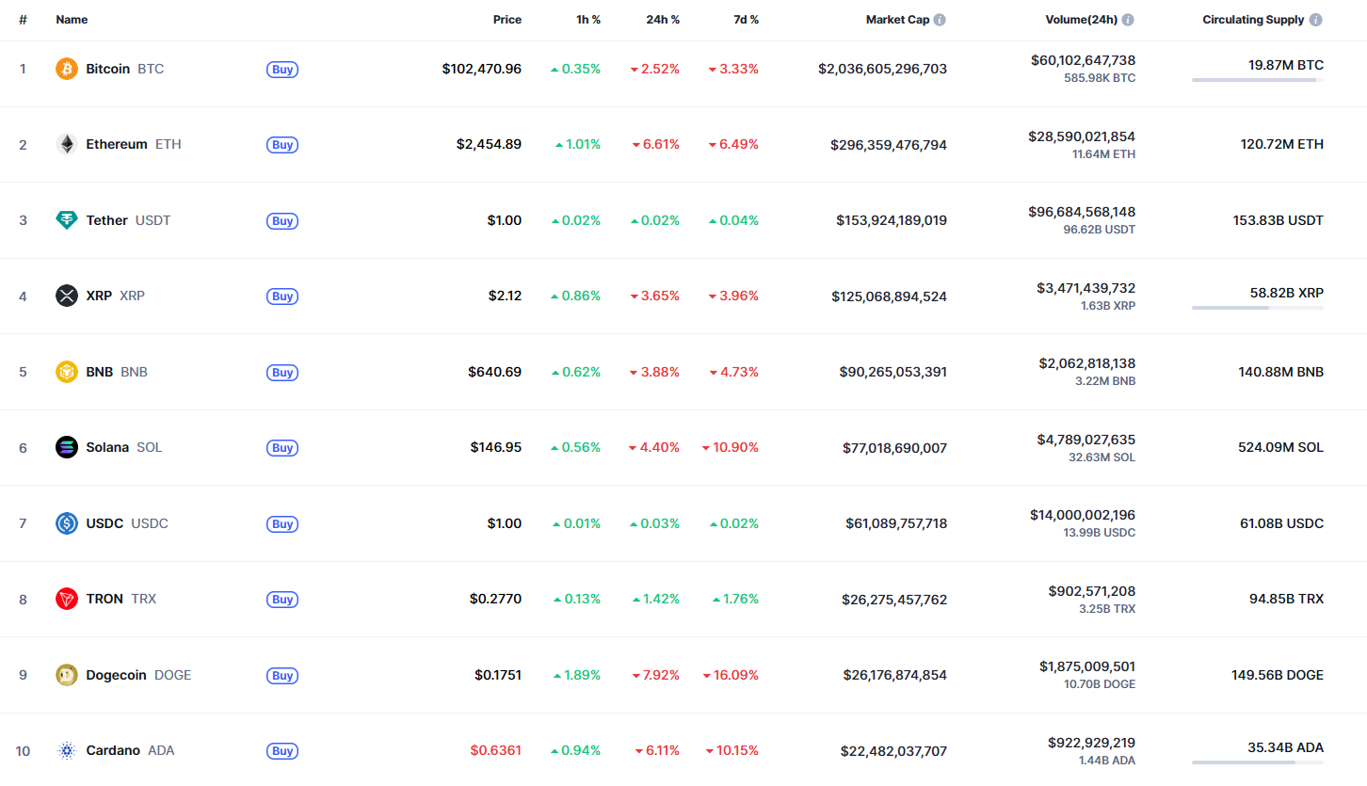Sort by the Volume(24h) column header

[1081, 20]
